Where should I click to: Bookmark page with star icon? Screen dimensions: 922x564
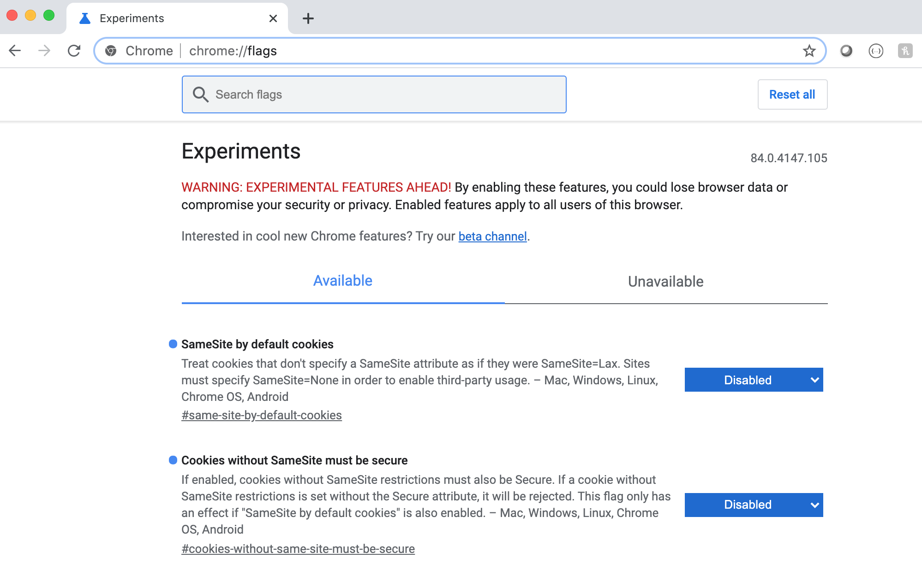pyautogui.click(x=809, y=51)
